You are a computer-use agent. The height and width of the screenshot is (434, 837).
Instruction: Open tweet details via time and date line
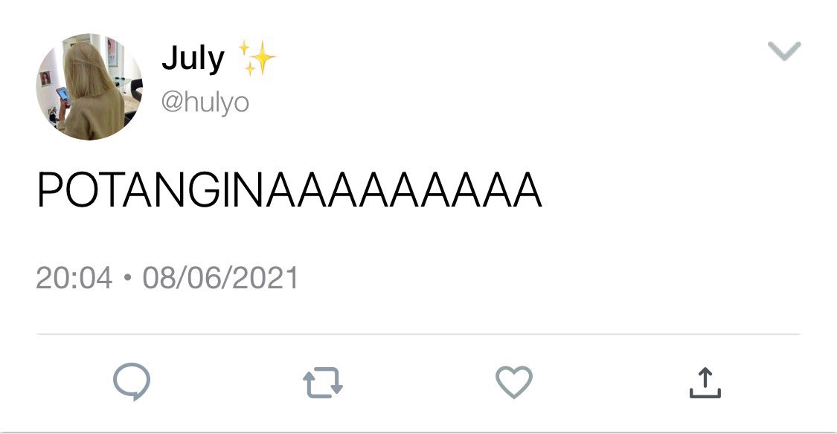click(x=167, y=278)
